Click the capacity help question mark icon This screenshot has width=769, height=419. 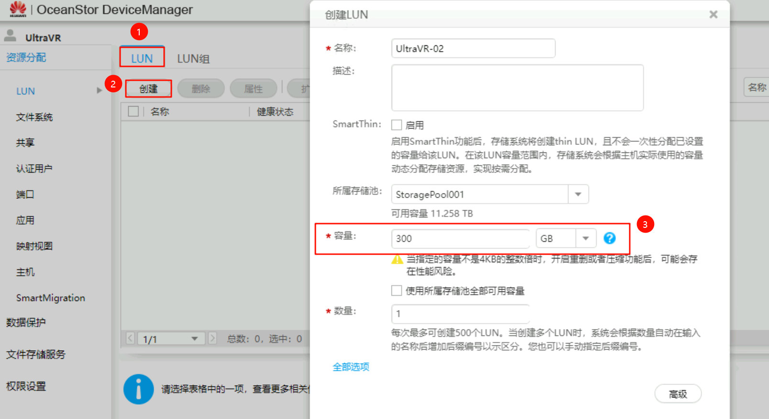(x=609, y=238)
